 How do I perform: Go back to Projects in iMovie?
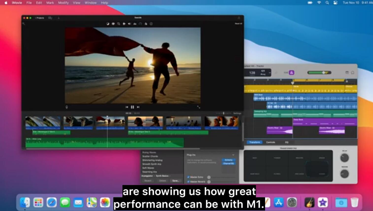(x=39, y=18)
